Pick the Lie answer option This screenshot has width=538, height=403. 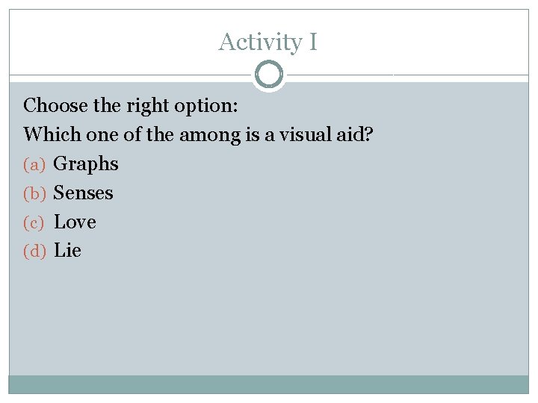[68, 251]
